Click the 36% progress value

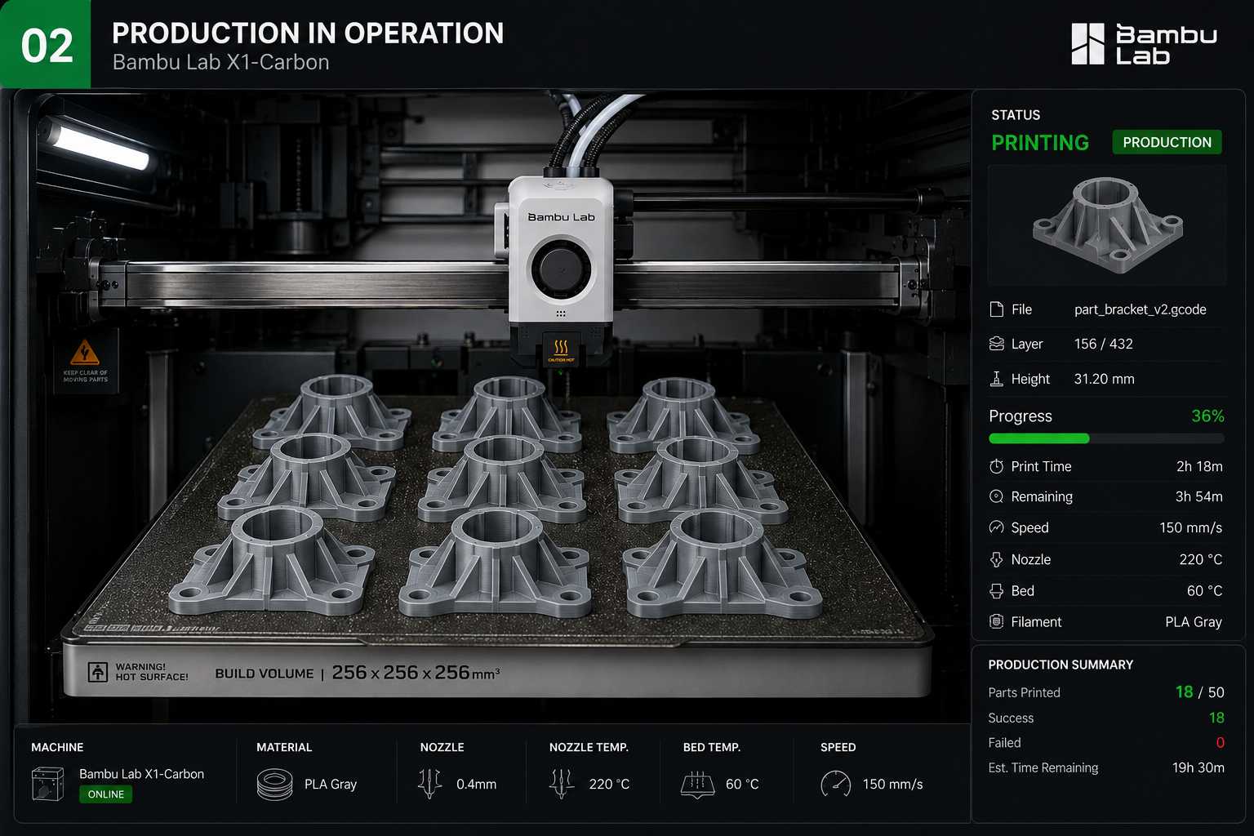tap(1207, 416)
